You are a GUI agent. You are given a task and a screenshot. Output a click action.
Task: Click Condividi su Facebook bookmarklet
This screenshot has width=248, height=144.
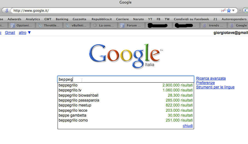click(191, 19)
